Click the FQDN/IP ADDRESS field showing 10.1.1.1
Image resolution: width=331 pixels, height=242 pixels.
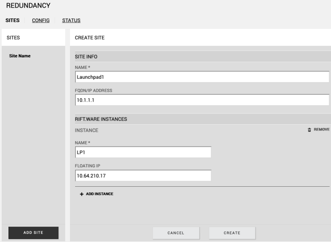pyautogui.click(x=202, y=100)
